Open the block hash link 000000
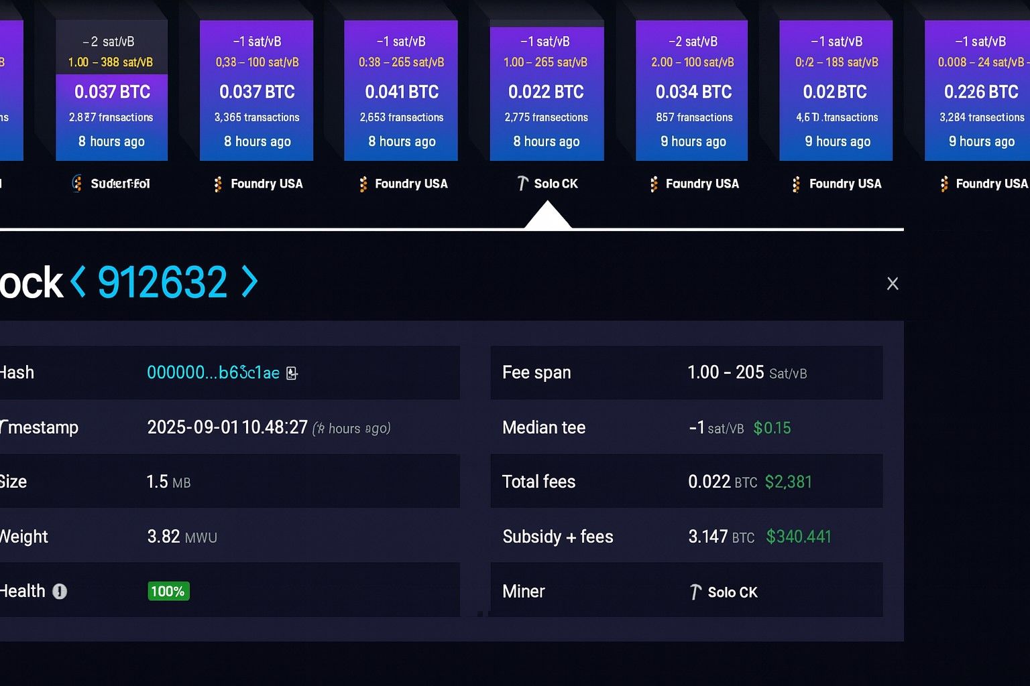Screen dimensions: 1030x686 [x=213, y=372]
